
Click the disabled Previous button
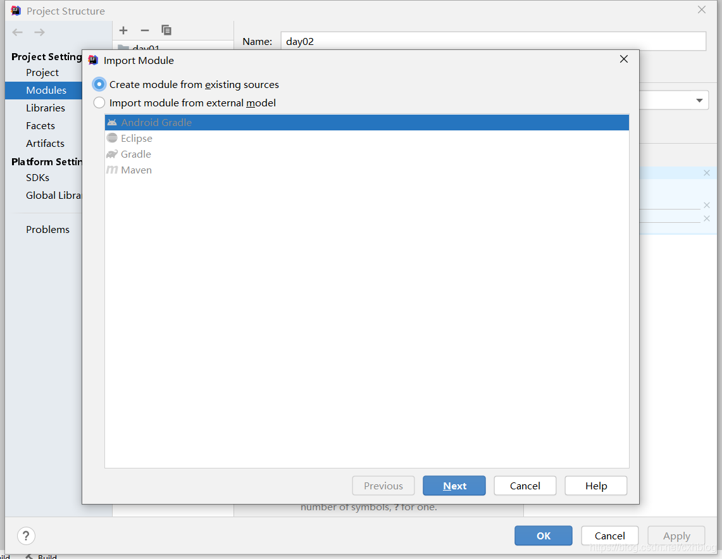click(x=383, y=486)
